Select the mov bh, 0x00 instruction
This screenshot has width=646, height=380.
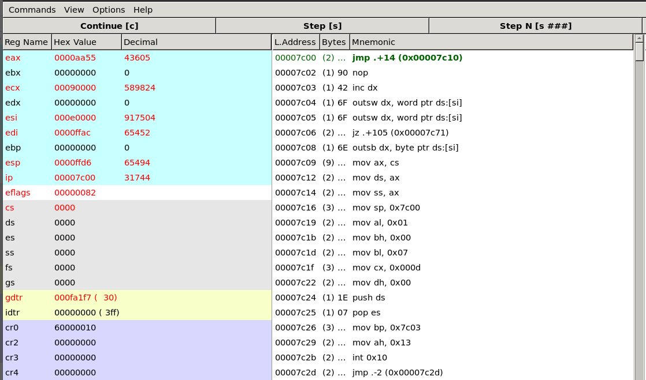coord(453,238)
